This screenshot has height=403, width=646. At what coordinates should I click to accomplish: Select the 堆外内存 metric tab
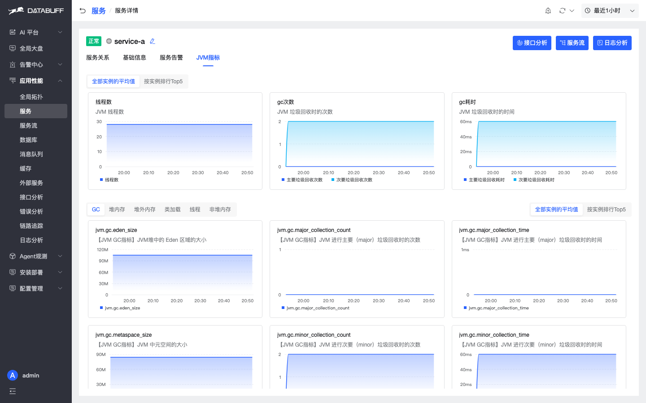(x=145, y=210)
